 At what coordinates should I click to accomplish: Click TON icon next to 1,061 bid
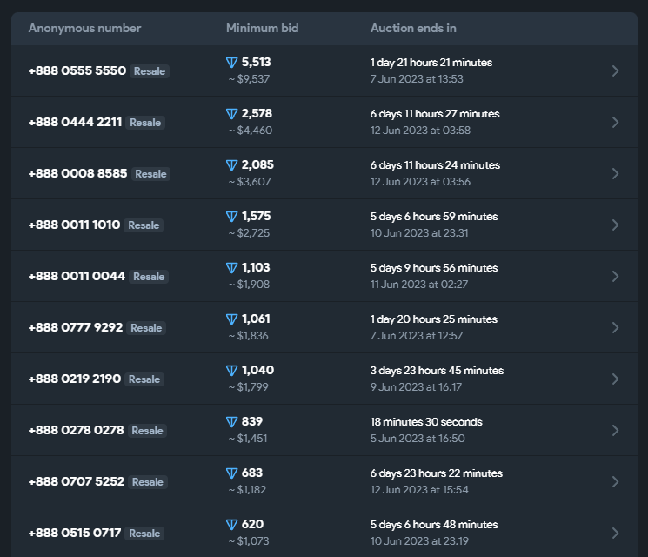pyautogui.click(x=232, y=319)
